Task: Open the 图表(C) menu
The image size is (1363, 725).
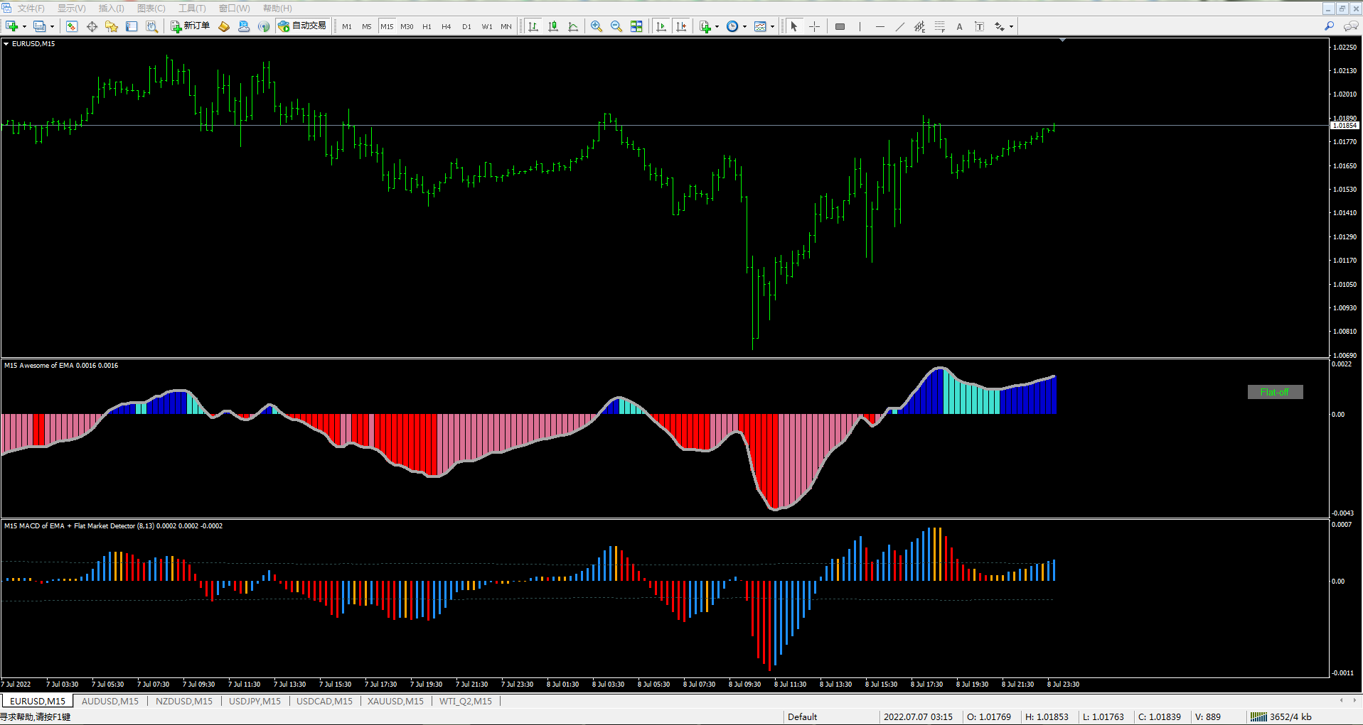Action: (151, 9)
